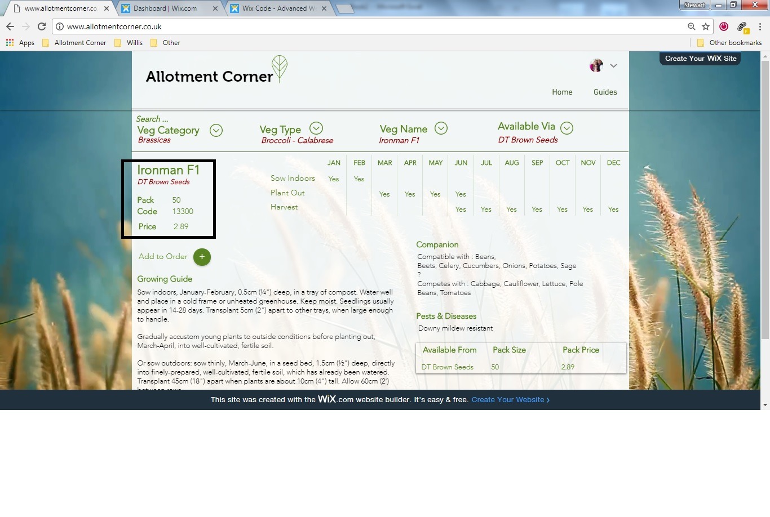This screenshot has width=770, height=517.
Task: Switch to the Wix Code - Advanced tab
Action: (x=278, y=8)
